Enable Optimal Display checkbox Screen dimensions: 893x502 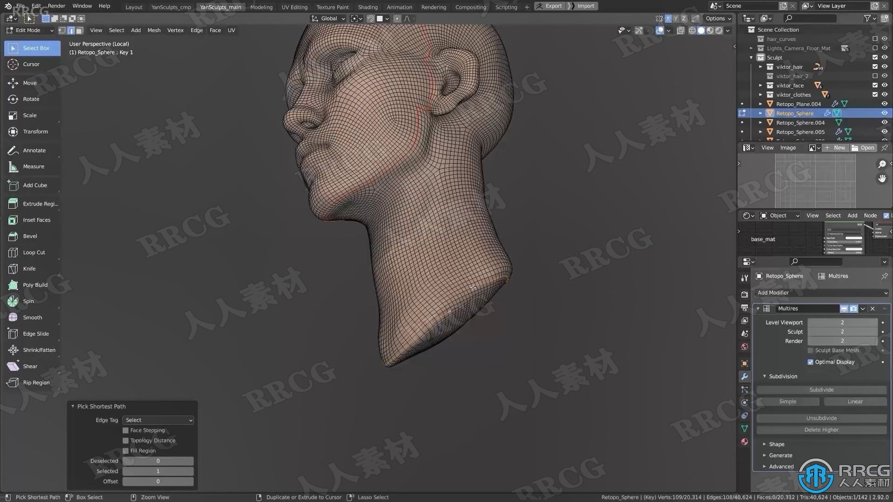[x=812, y=362]
